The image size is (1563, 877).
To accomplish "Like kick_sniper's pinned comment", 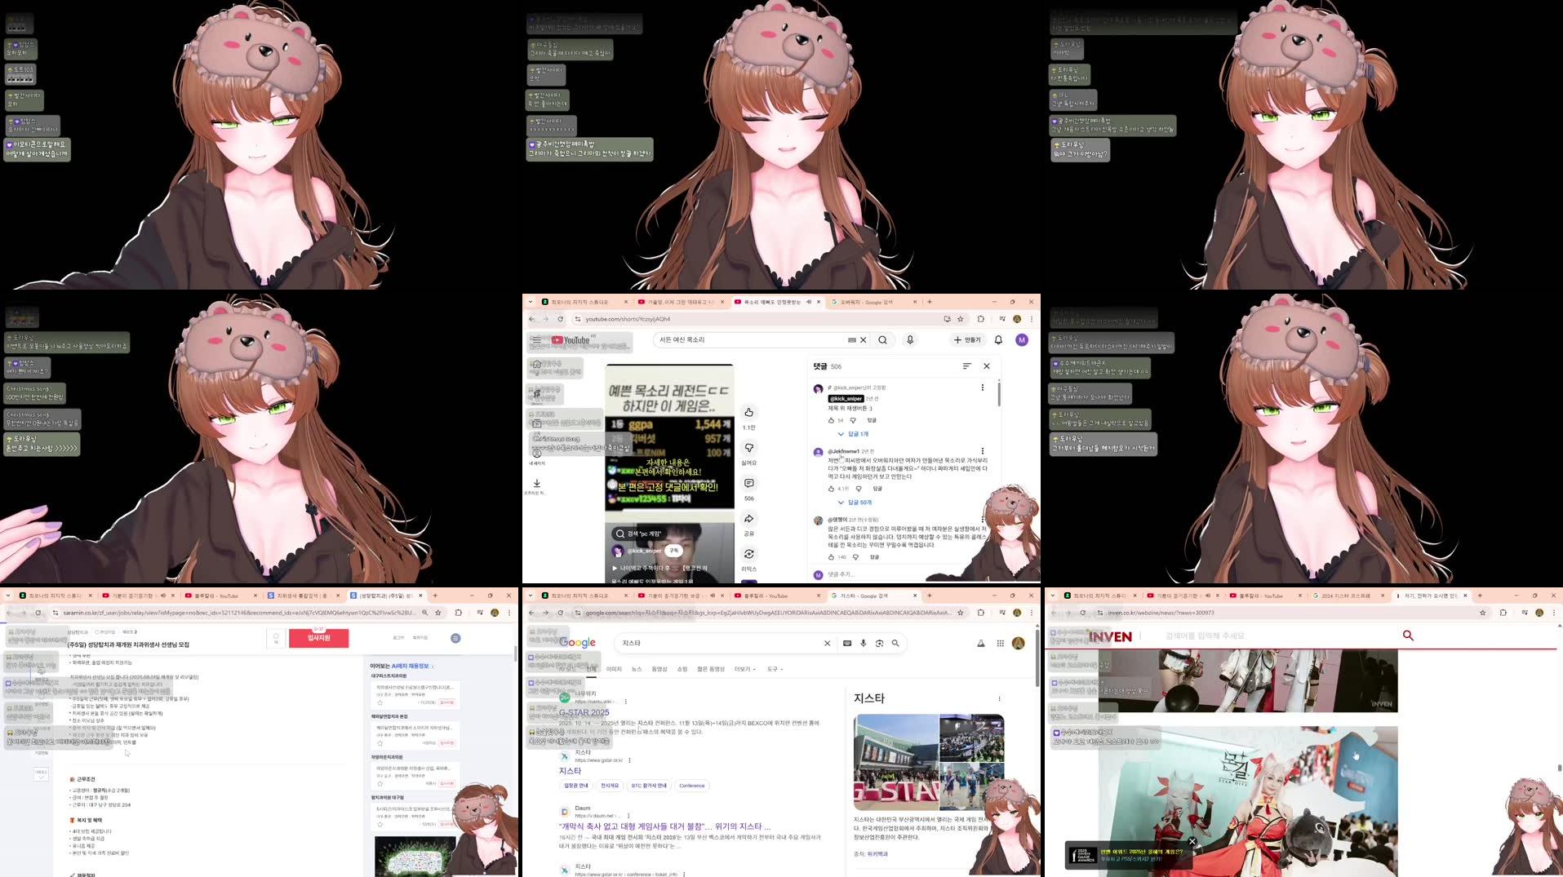I will 831,421.
